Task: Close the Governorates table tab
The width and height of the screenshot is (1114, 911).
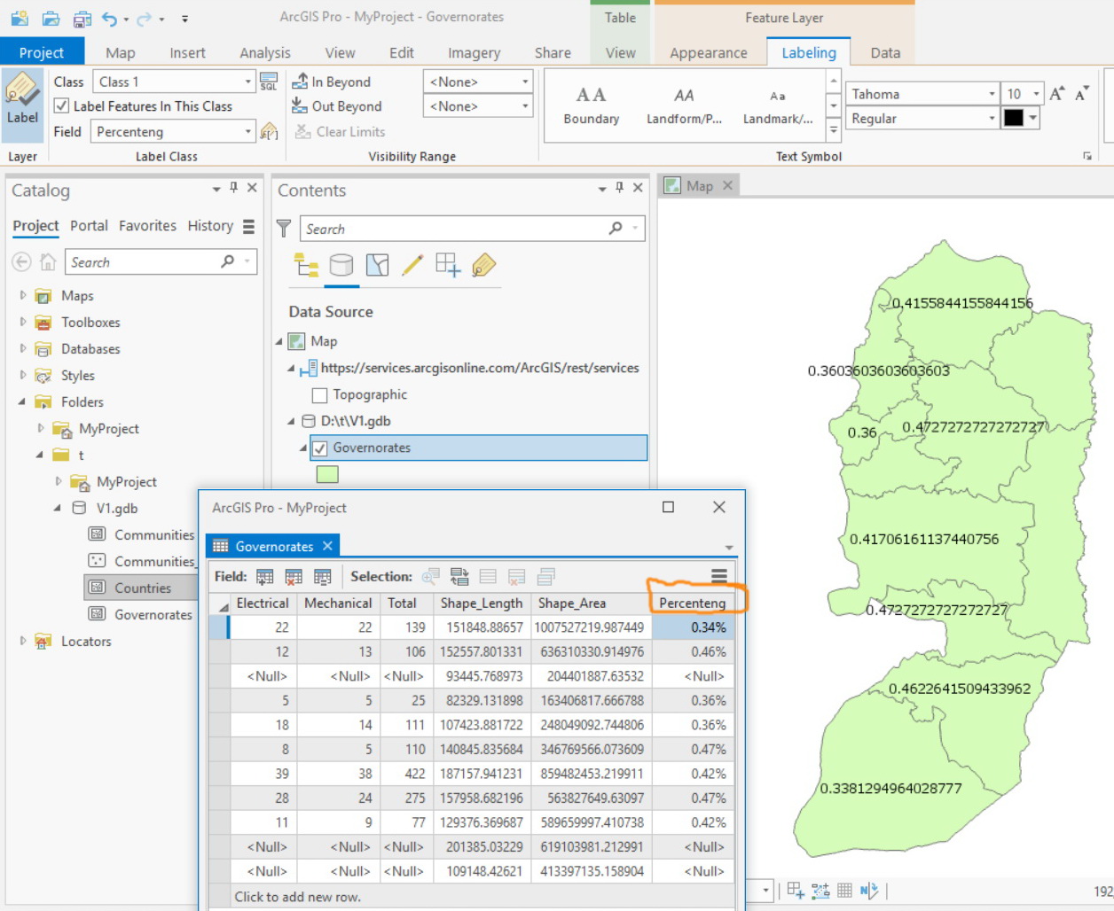Action: 327,546
